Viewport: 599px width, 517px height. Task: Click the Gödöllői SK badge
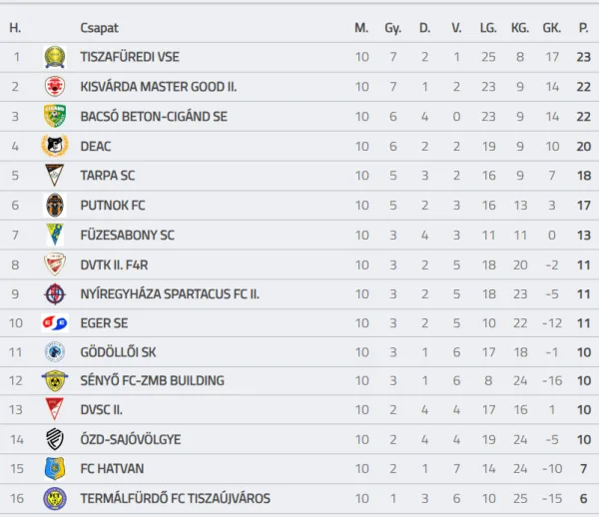click(54, 352)
